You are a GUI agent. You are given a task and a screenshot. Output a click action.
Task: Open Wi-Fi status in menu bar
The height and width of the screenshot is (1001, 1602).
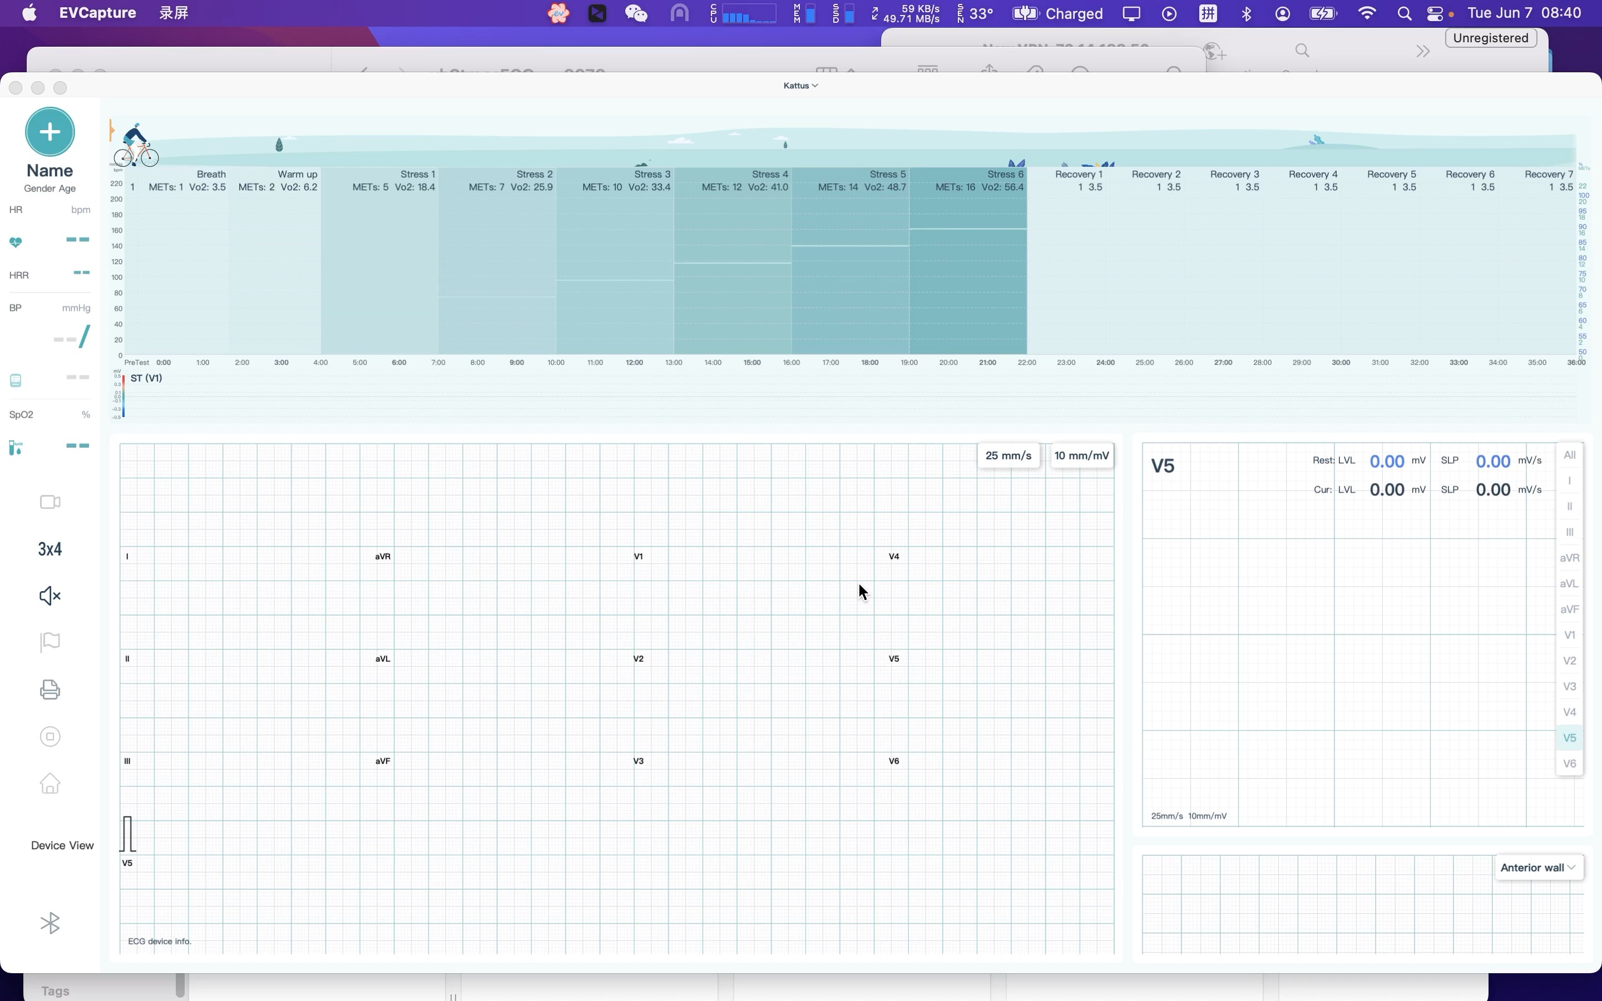click(1366, 13)
